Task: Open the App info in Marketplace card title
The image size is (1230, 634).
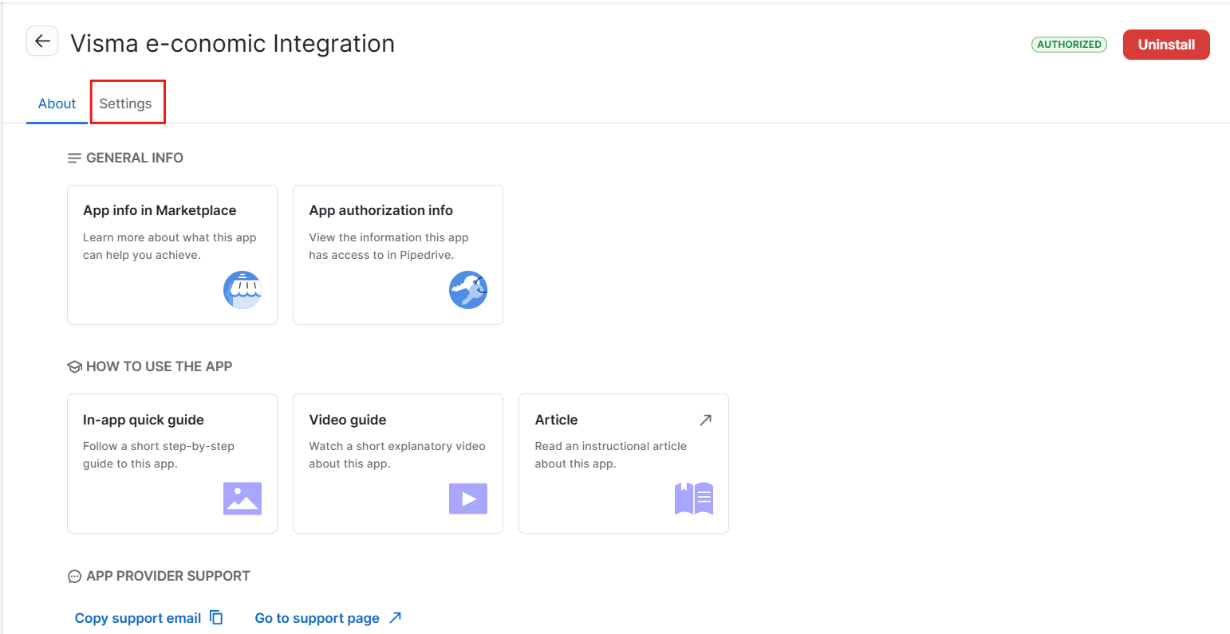Action: tap(160, 210)
